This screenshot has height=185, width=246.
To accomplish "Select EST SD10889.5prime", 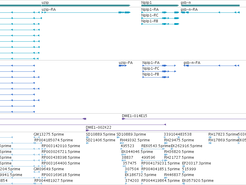I will (x=100, y=134).
